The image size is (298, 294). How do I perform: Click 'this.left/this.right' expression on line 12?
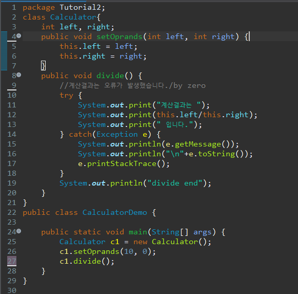(x=203, y=115)
